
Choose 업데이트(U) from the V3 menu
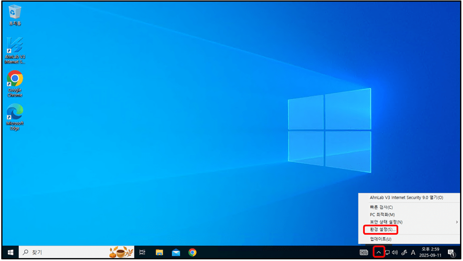[x=381, y=239]
